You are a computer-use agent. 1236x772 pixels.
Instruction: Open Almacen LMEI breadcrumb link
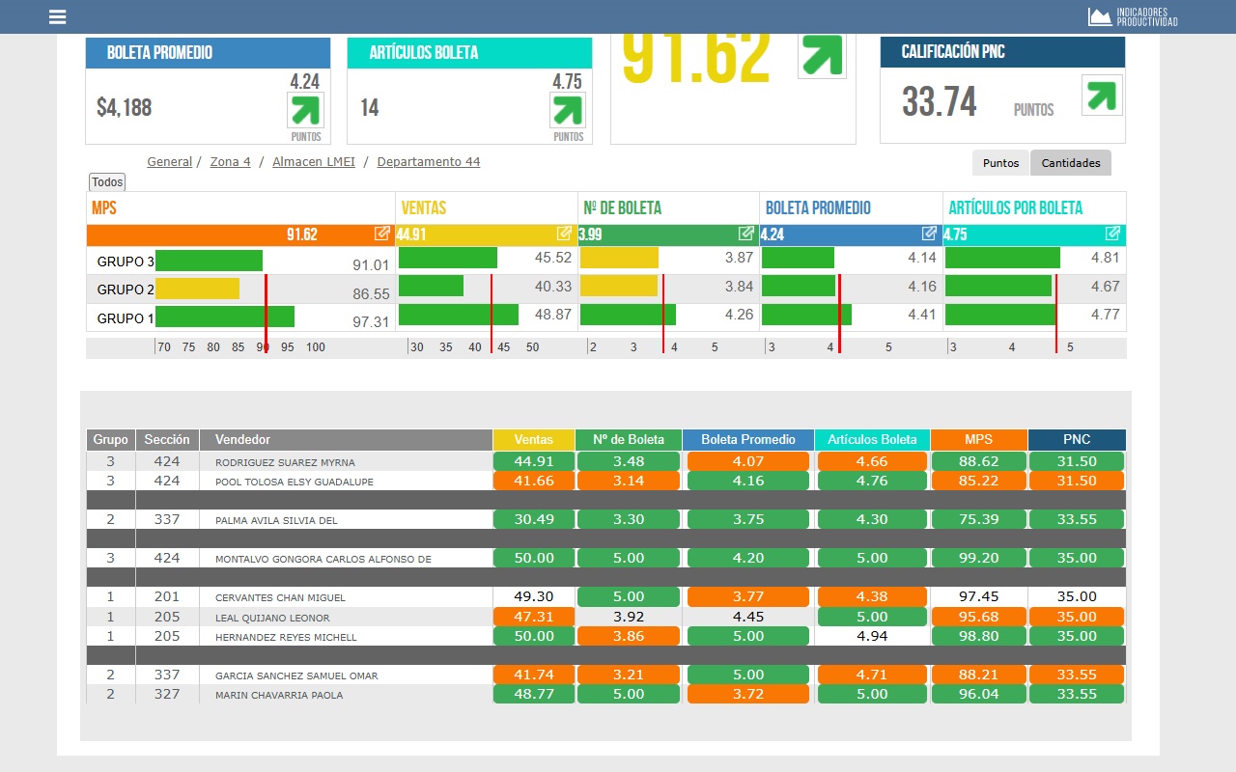click(x=314, y=162)
